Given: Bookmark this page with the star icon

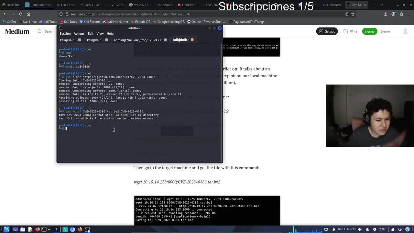Looking at the screenshot, I should [x=353, y=14].
